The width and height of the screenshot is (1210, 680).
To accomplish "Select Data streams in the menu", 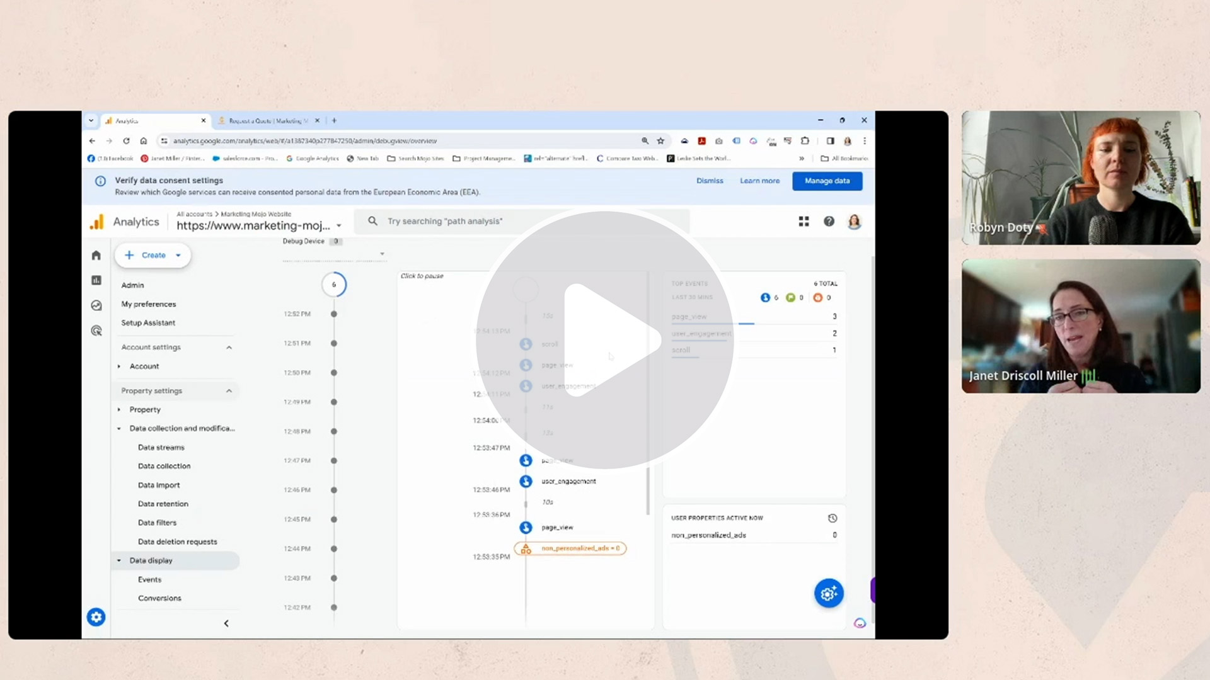I will point(161,448).
